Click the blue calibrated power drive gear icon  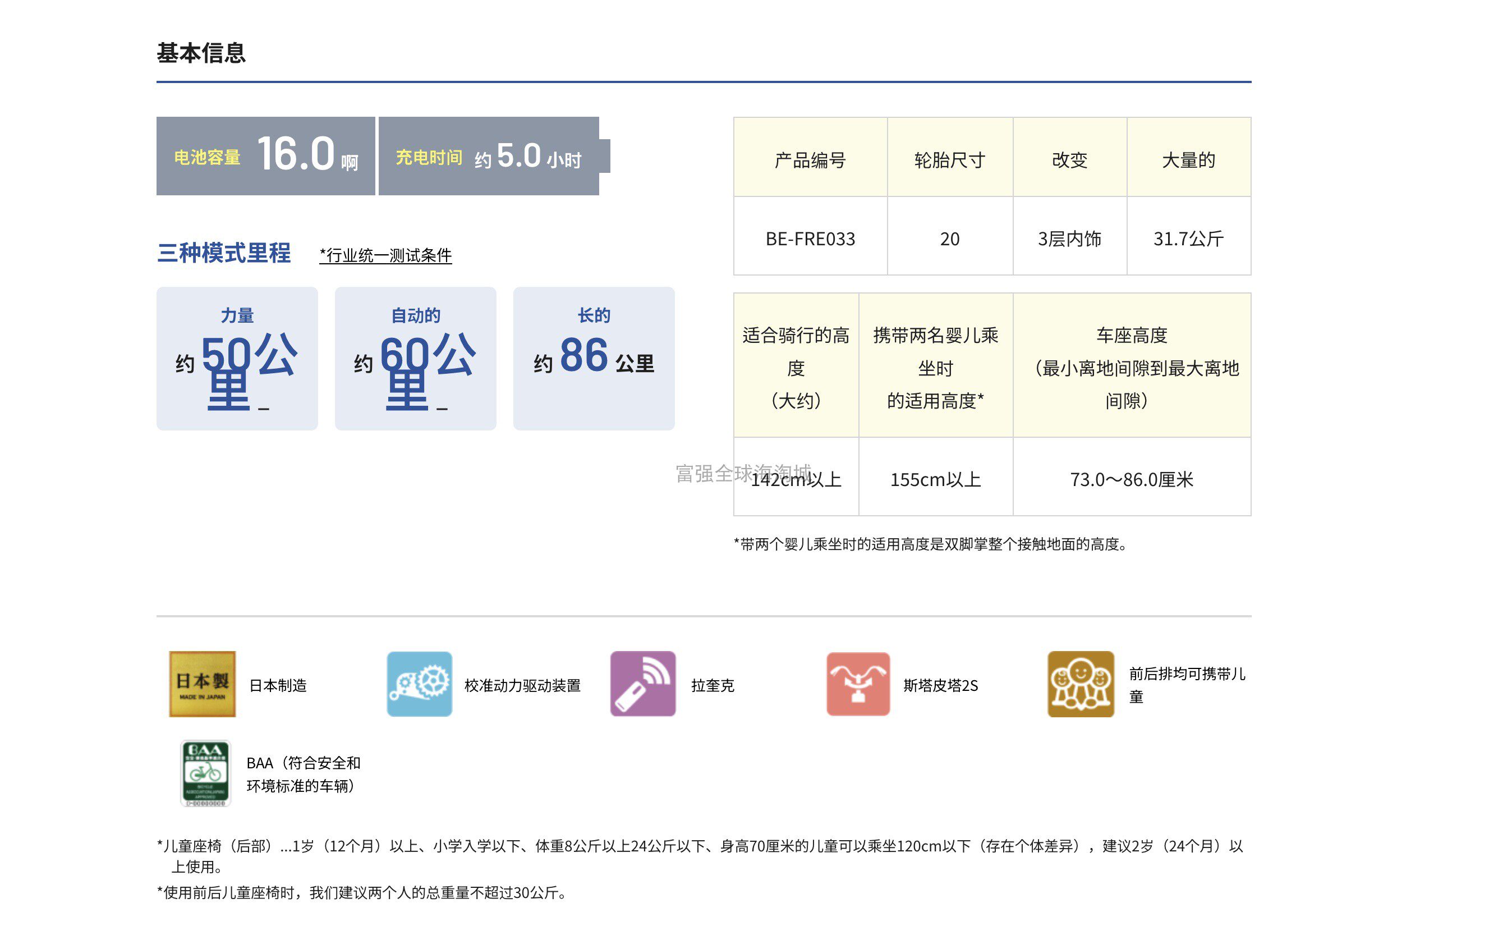[x=419, y=684]
